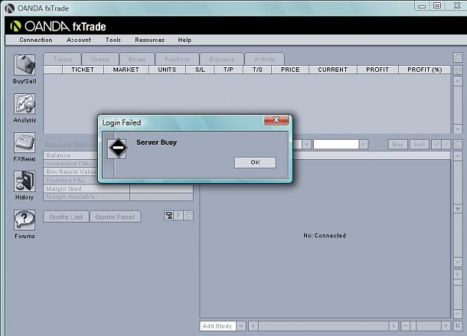The image size is (467, 336).
Task: Switch to the Boxes tab
Action: pyautogui.click(x=137, y=59)
